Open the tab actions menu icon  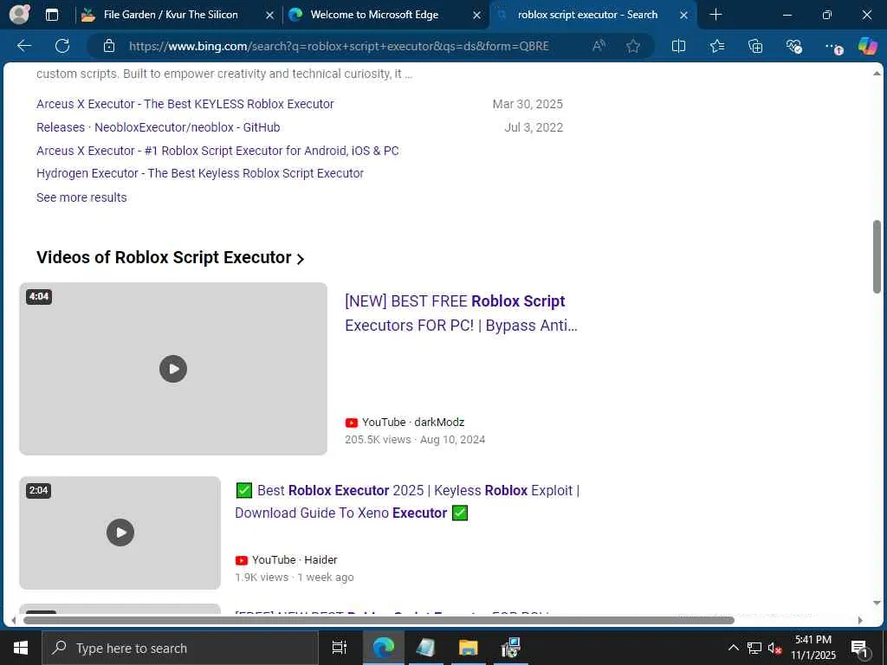pyautogui.click(x=51, y=15)
